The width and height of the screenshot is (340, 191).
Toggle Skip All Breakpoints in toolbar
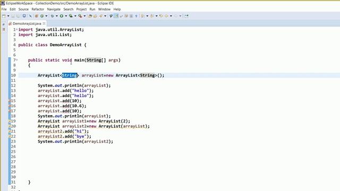[x=30, y=16]
